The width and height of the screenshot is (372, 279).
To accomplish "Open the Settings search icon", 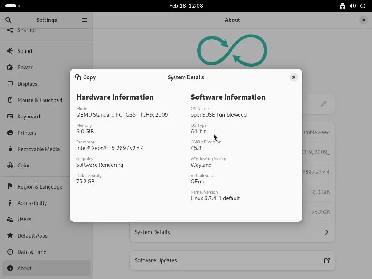I will 8,20.
